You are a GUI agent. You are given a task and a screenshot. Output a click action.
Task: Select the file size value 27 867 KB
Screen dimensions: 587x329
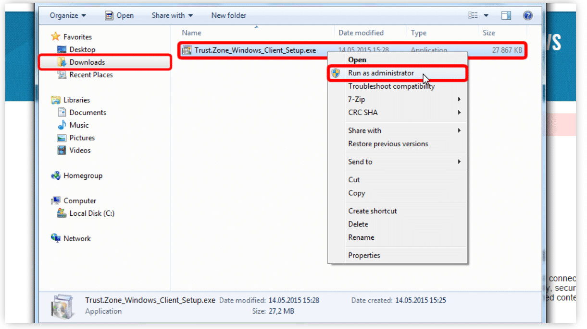507,50
